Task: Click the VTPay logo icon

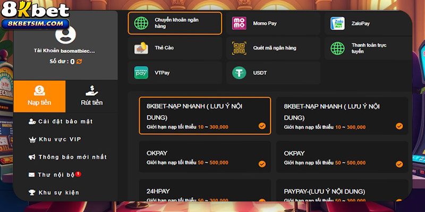Action: click(141, 73)
